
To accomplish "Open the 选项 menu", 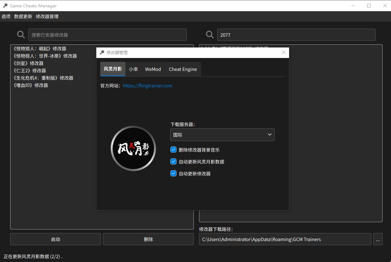I will [x=6, y=16].
